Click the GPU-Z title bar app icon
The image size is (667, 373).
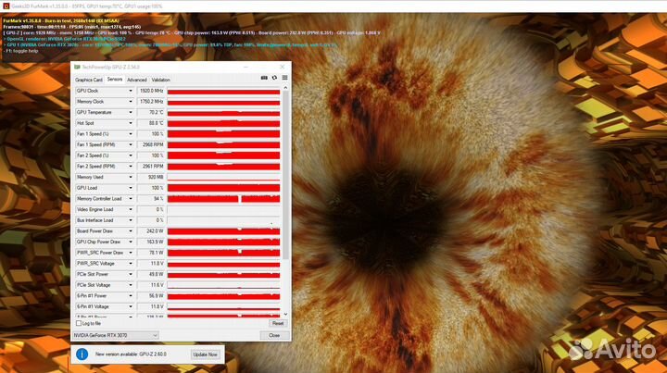pyautogui.click(x=77, y=68)
